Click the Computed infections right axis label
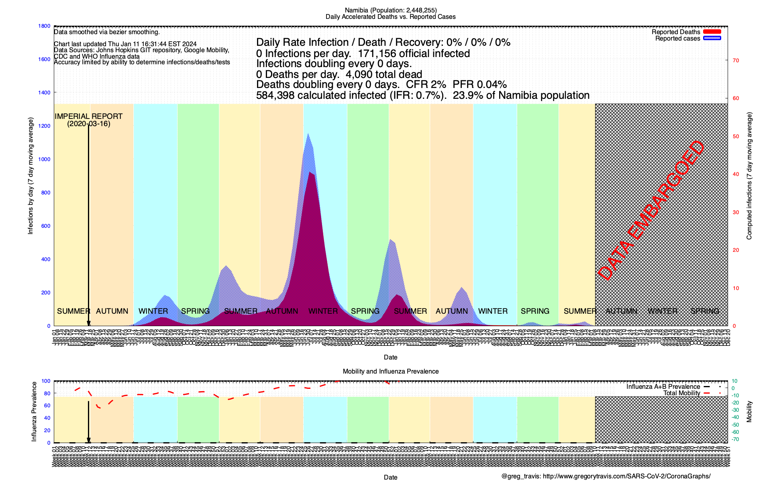Viewport: 771px width, 482px height. point(749,176)
